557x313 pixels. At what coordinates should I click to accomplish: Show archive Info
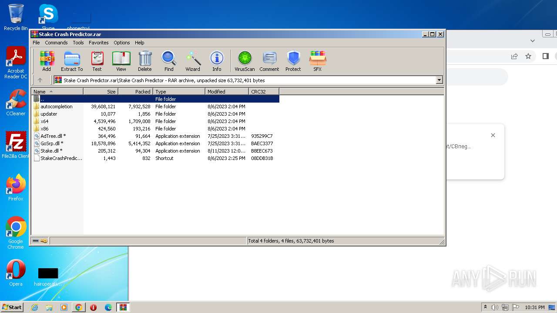(217, 61)
